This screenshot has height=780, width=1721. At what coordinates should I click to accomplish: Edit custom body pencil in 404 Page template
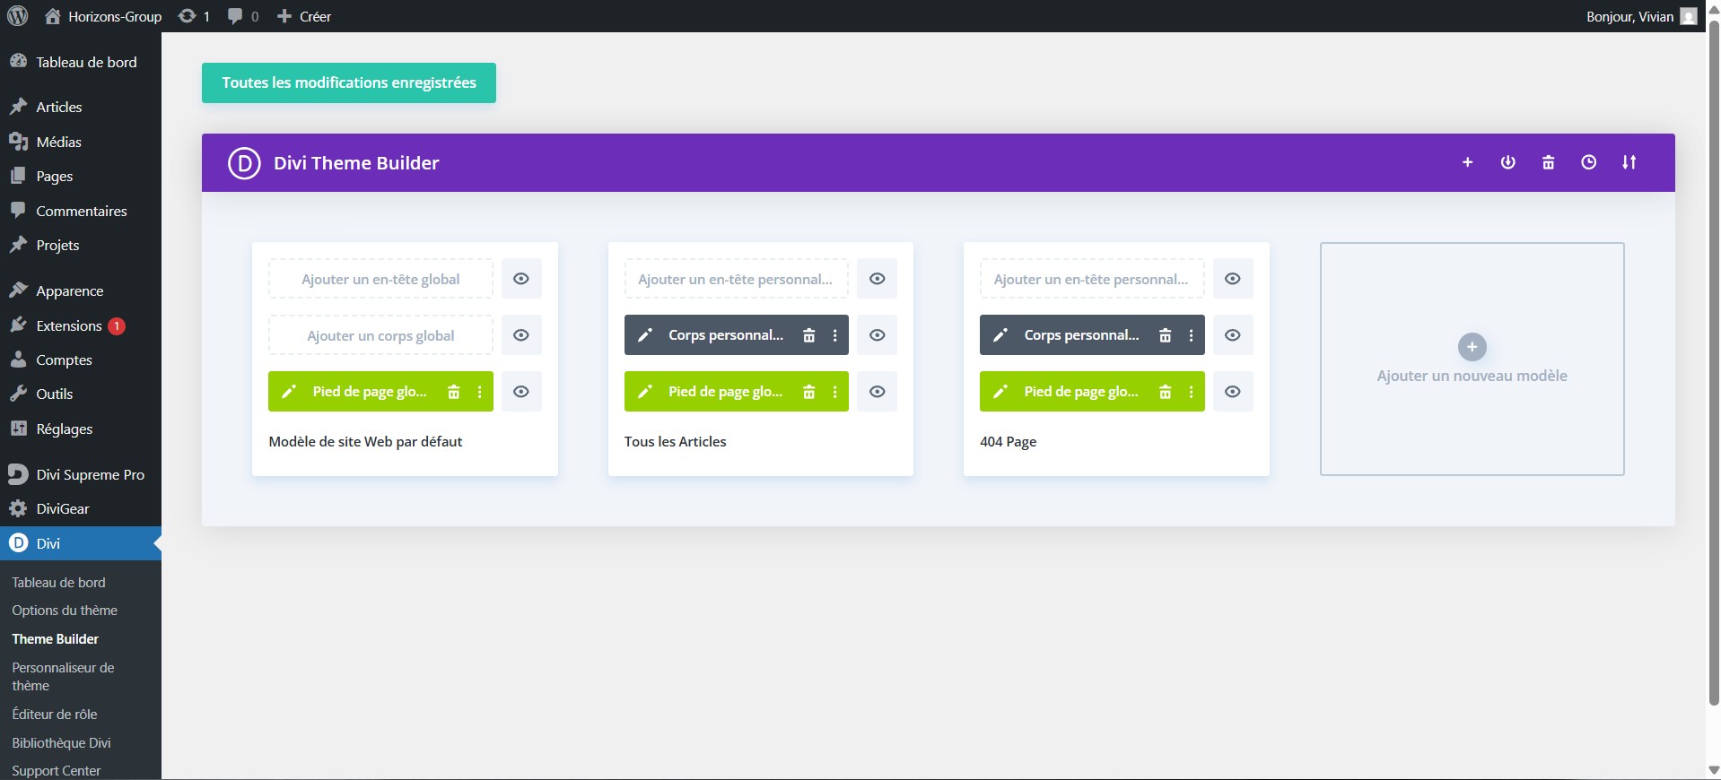(x=1000, y=335)
